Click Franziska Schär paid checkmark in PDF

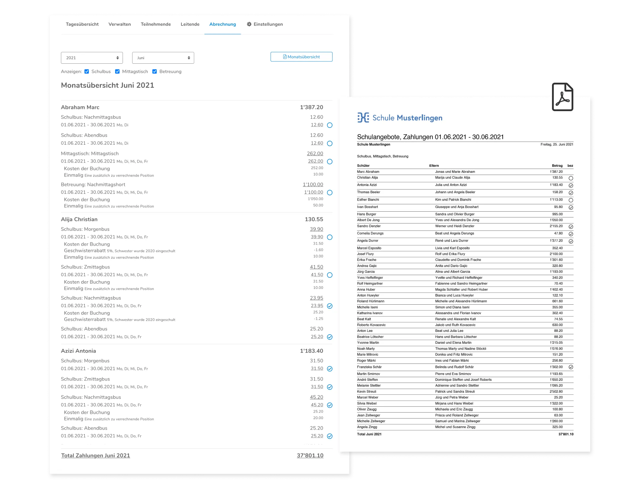[571, 367]
